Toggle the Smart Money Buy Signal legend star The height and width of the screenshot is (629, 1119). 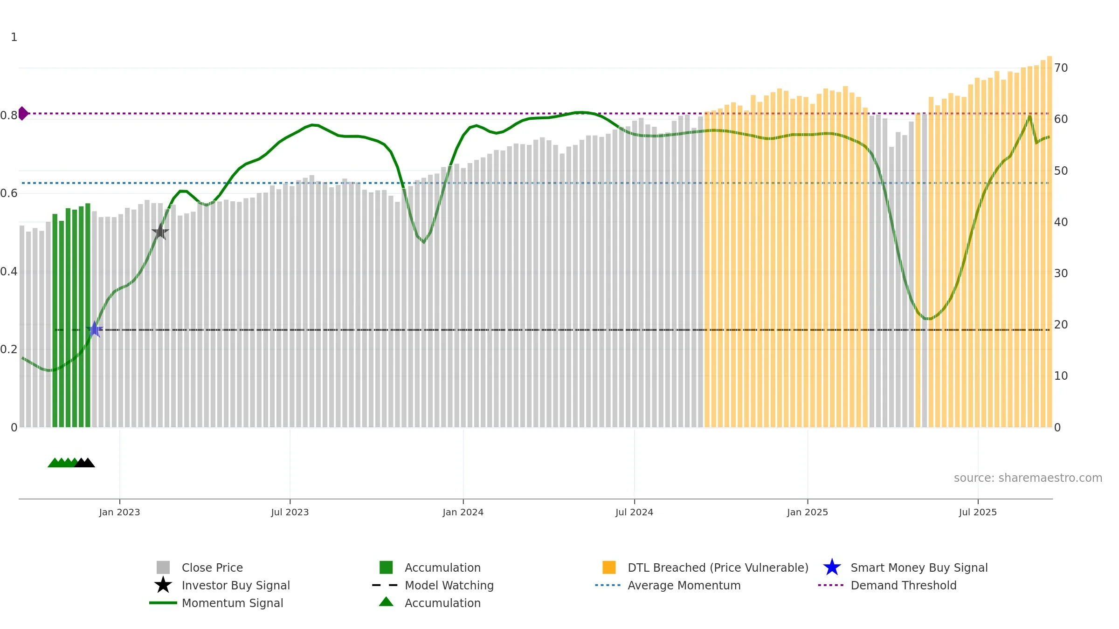tap(832, 567)
